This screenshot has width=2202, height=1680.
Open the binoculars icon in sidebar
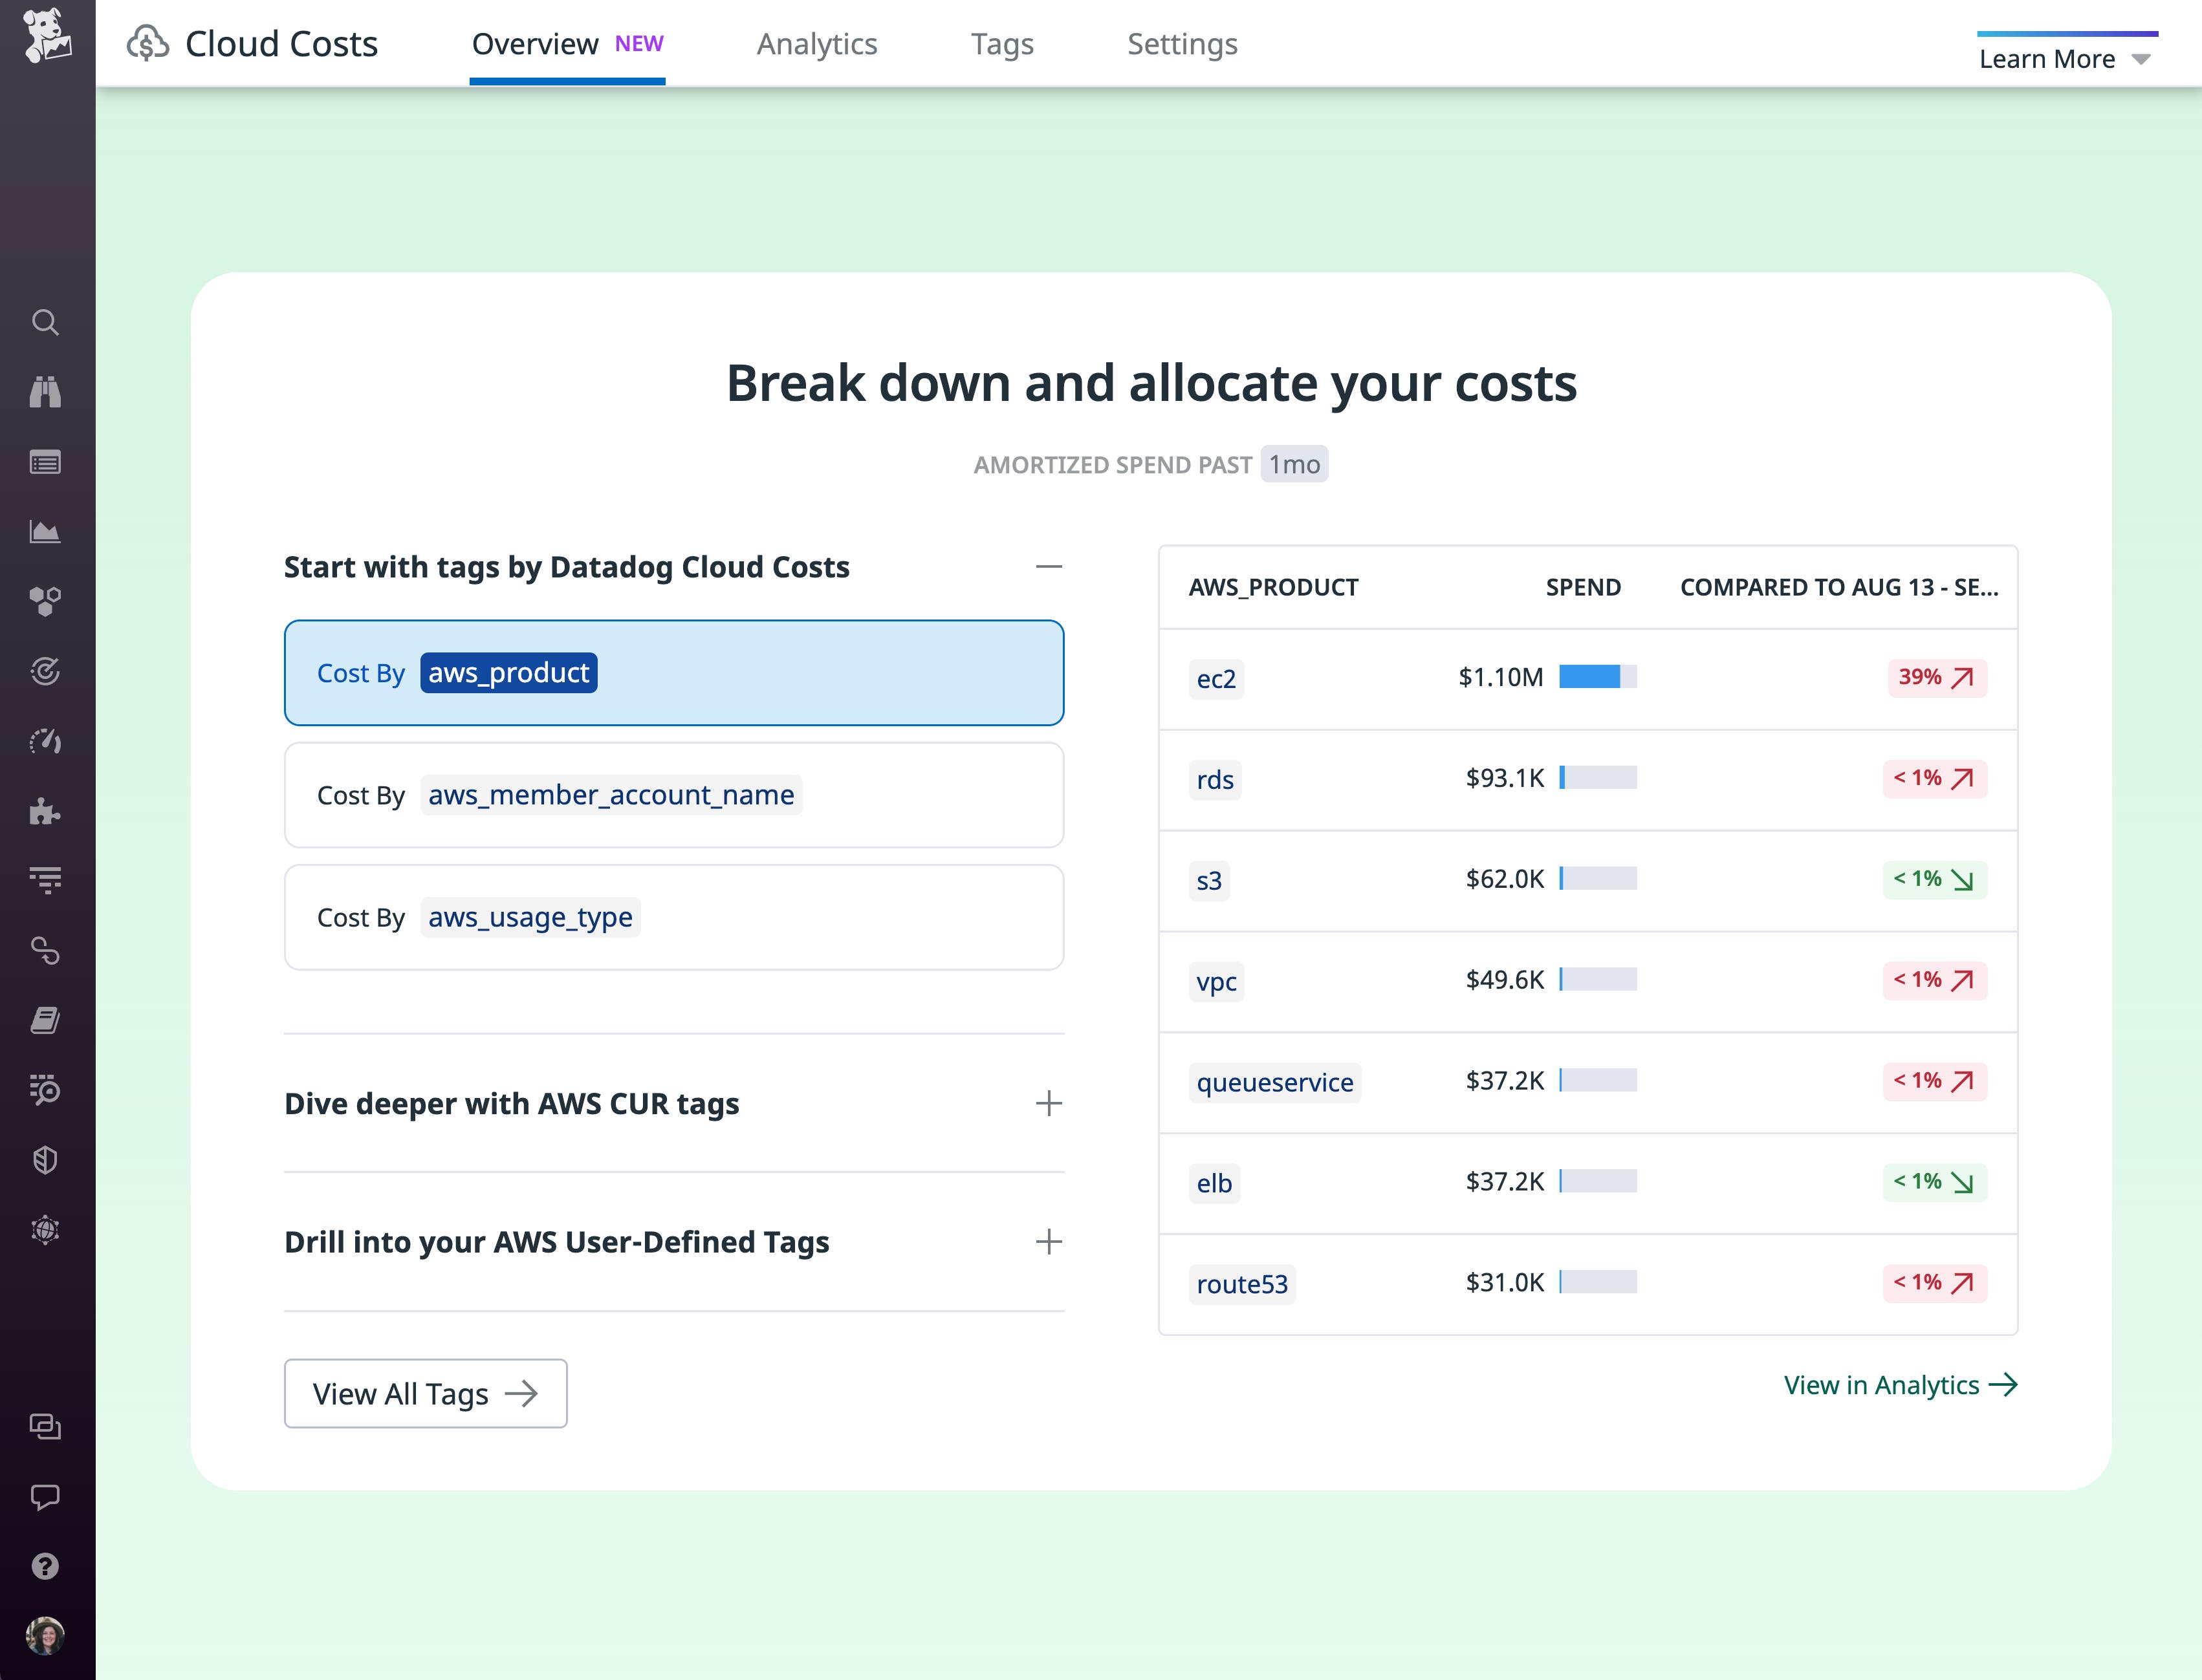click(x=45, y=392)
